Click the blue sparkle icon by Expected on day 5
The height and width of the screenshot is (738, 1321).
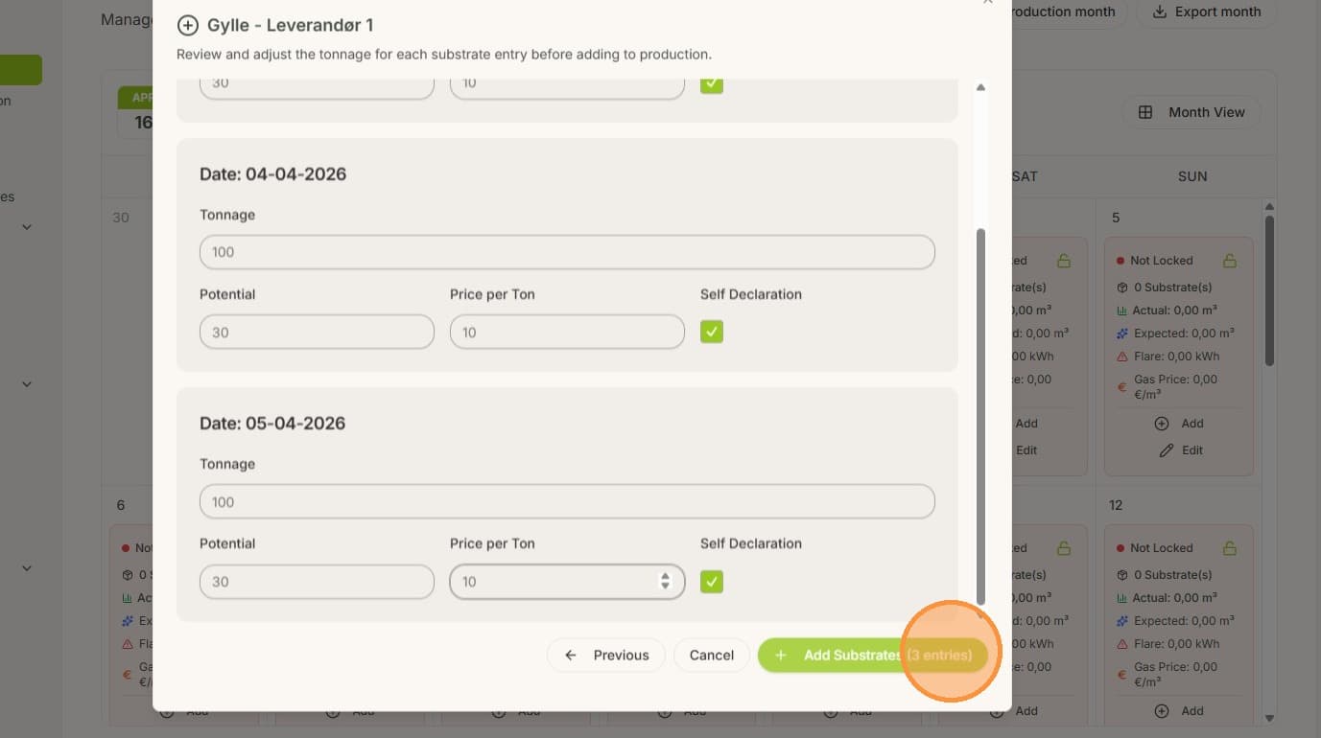(1121, 334)
